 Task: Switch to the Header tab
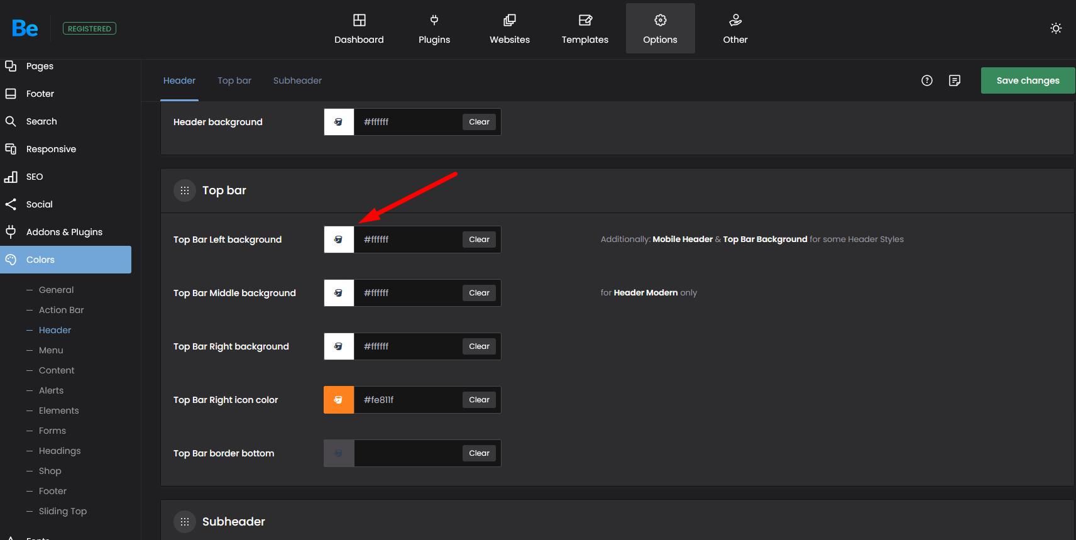pos(179,80)
